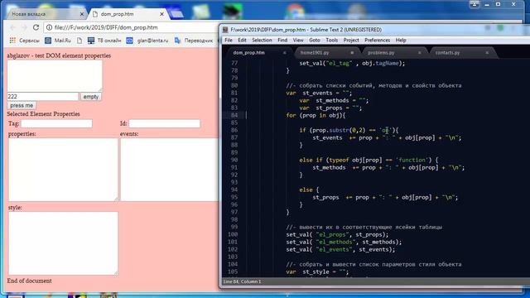Screen dimensions: 530x298
Task: Open the Help menu in Sublime Text
Action: point(401,41)
